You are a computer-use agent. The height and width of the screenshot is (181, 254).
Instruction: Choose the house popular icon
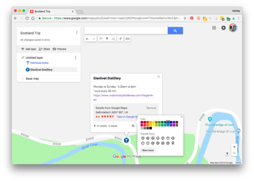click(143, 138)
